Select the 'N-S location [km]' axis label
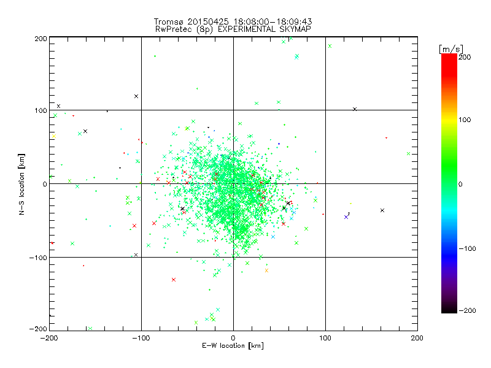491x368 pixels. 21,184
